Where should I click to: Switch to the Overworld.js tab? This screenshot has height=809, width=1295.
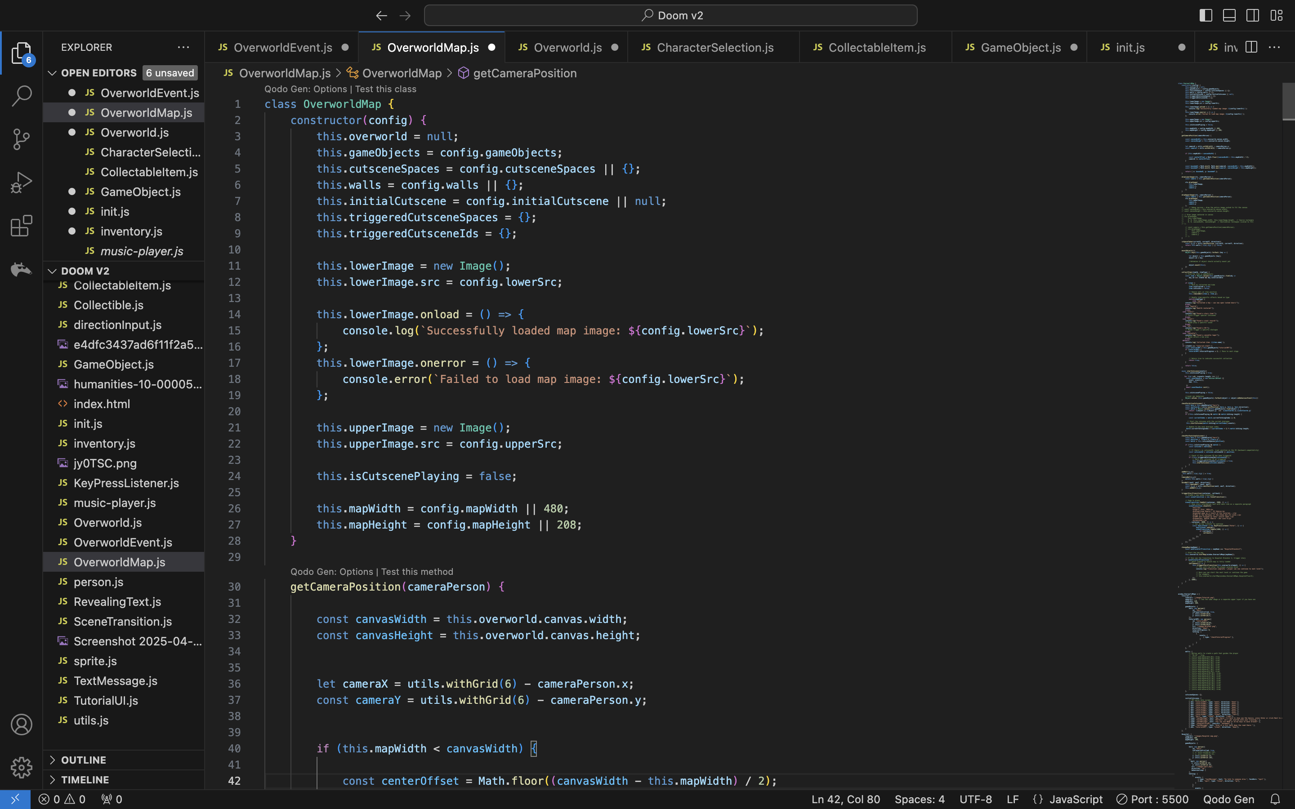567,48
